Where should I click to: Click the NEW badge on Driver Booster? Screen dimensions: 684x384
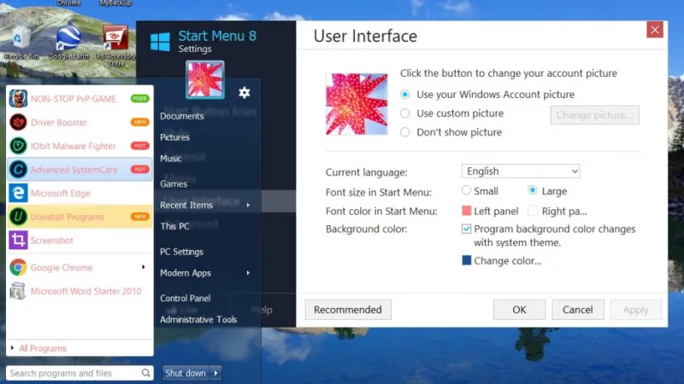pyautogui.click(x=139, y=122)
